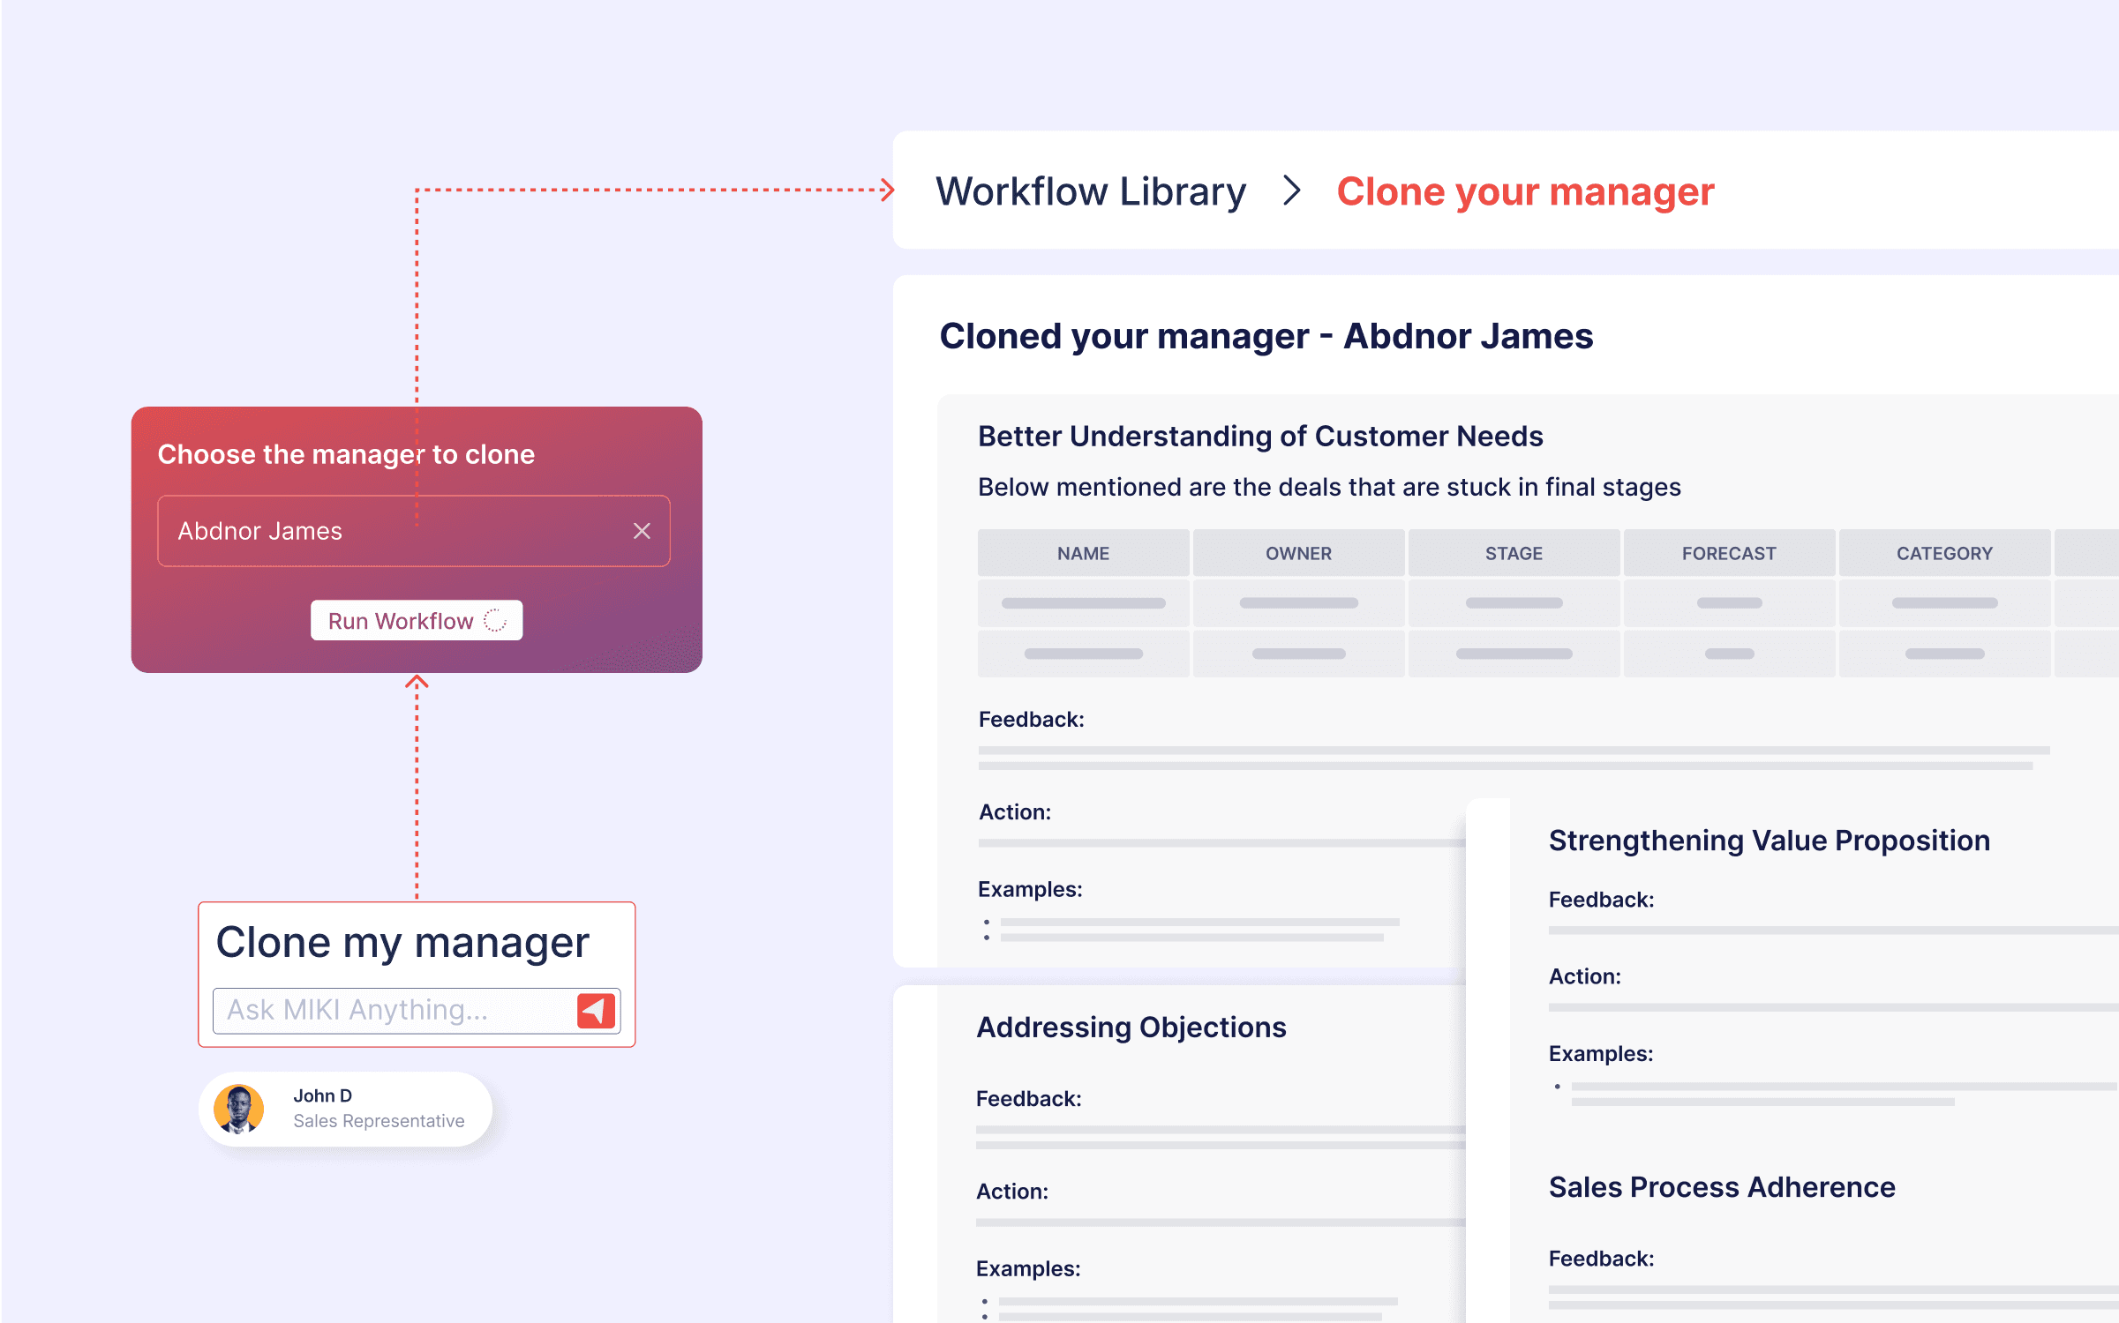Click the breadcrumb chevron arrow
Viewport: 2119px width, 1323px height.
point(1292,191)
